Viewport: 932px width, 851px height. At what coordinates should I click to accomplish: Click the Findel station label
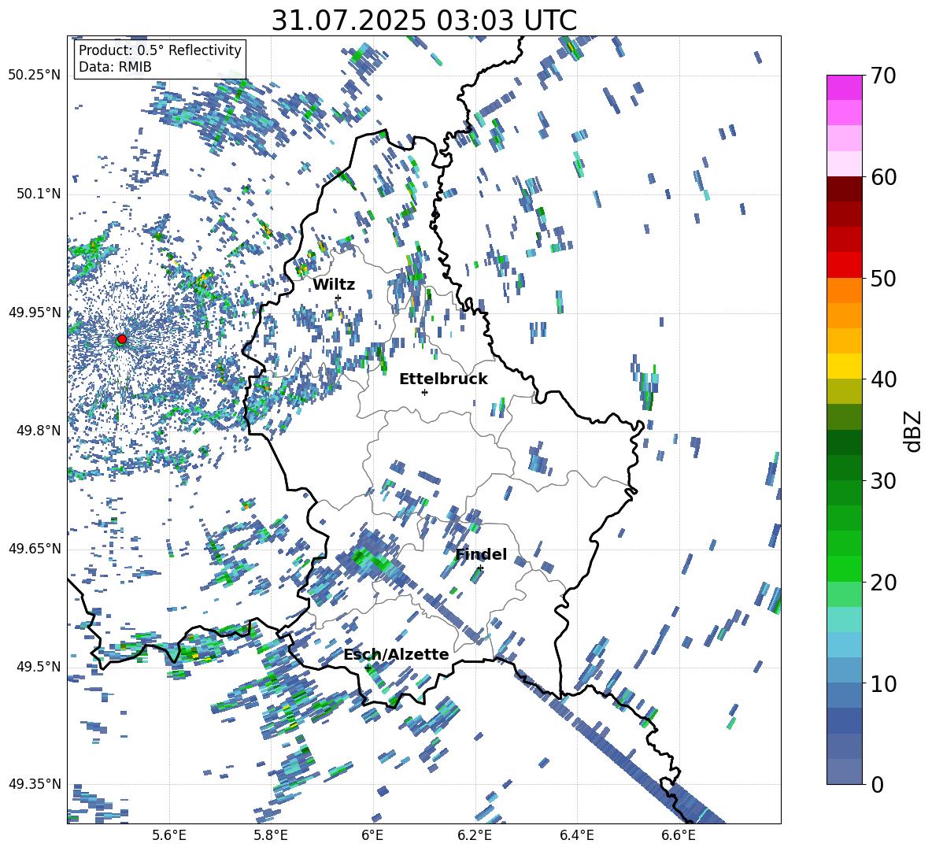coord(481,554)
